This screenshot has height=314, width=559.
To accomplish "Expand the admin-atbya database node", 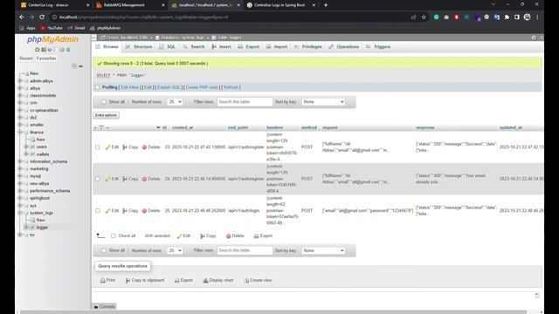I will click(20, 81).
